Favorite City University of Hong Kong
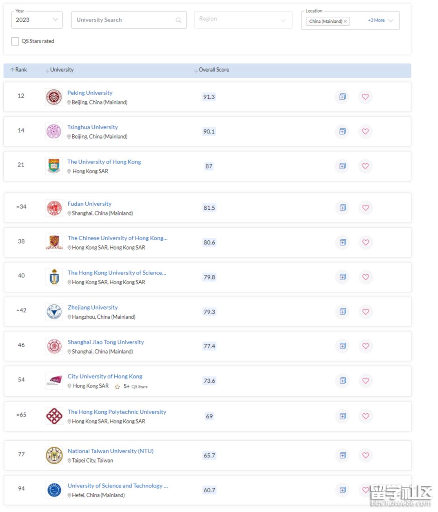Viewport: 438px width, 512px height. click(366, 381)
